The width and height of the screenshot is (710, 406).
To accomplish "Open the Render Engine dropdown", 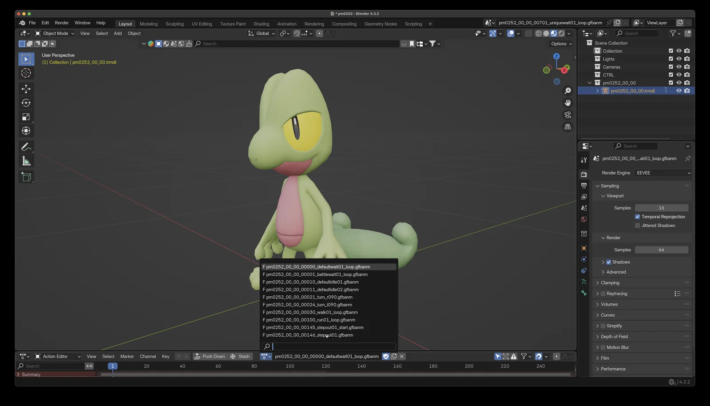I will 663,173.
